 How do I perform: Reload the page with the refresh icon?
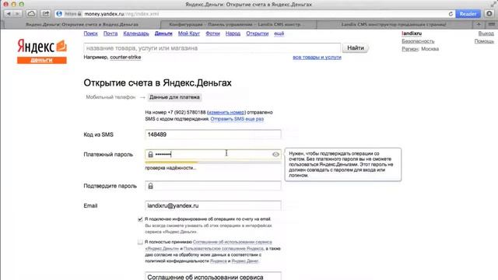tap(451, 14)
